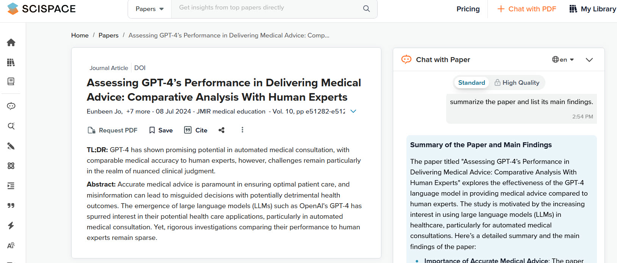This screenshot has height=263, width=617.
Task: Expand the author and journal details chevron
Action: 353,111
